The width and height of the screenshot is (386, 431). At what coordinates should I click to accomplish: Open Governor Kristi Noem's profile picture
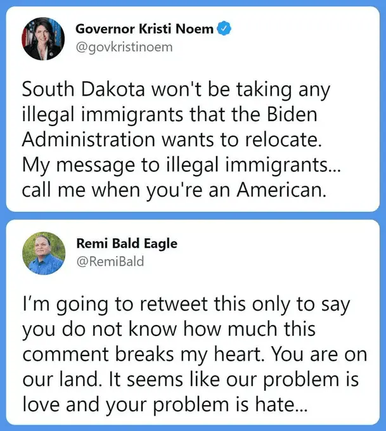[x=44, y=39]
